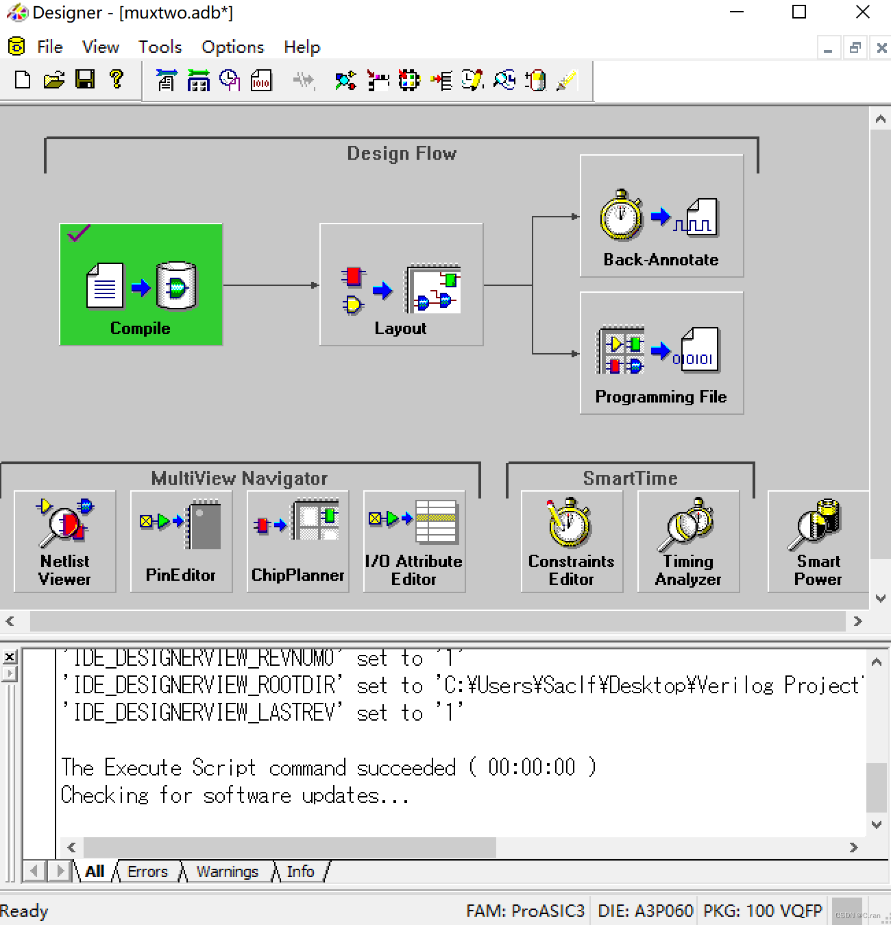Screen dimensions: 891x925
Task: Open the Options menu
Action: (x=232, y=47)
